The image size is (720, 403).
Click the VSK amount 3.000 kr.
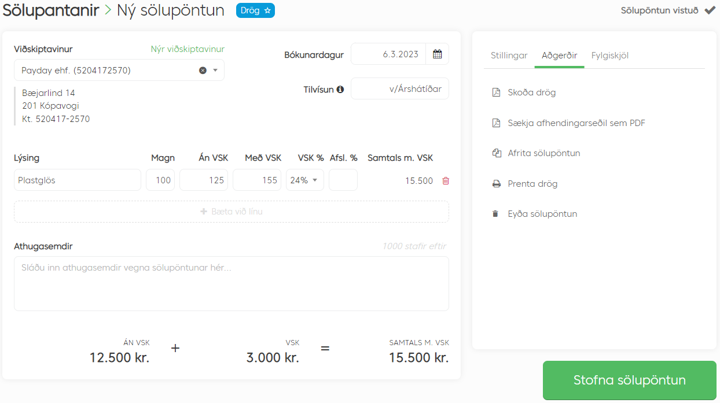(273, 357)
